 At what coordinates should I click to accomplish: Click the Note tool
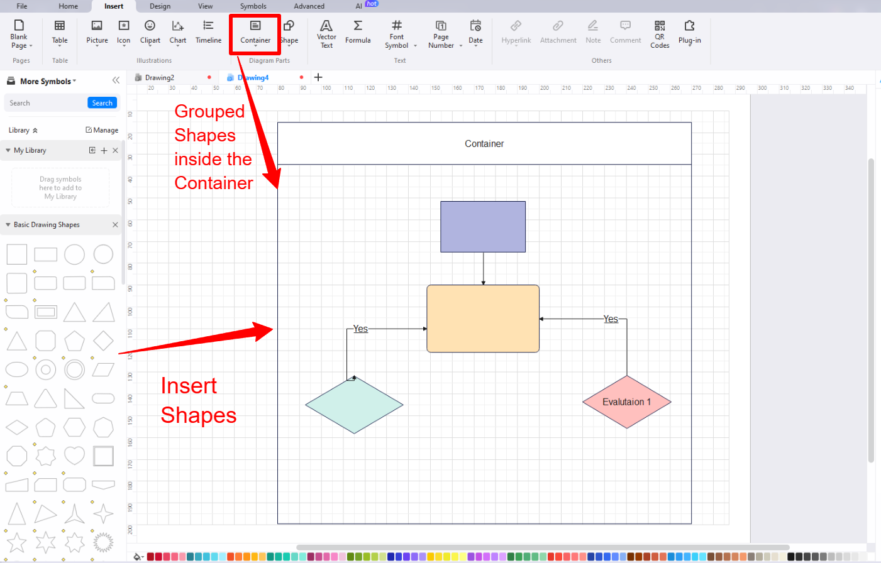coord(593,33)
